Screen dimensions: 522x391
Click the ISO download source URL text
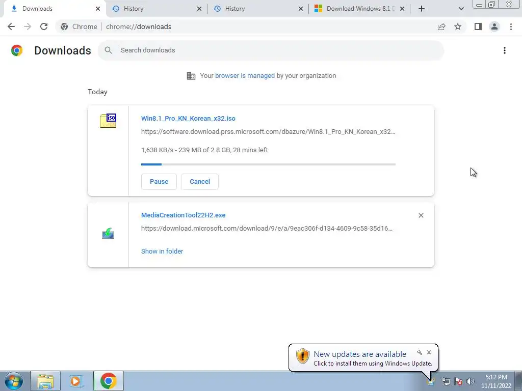coord(268,132)
